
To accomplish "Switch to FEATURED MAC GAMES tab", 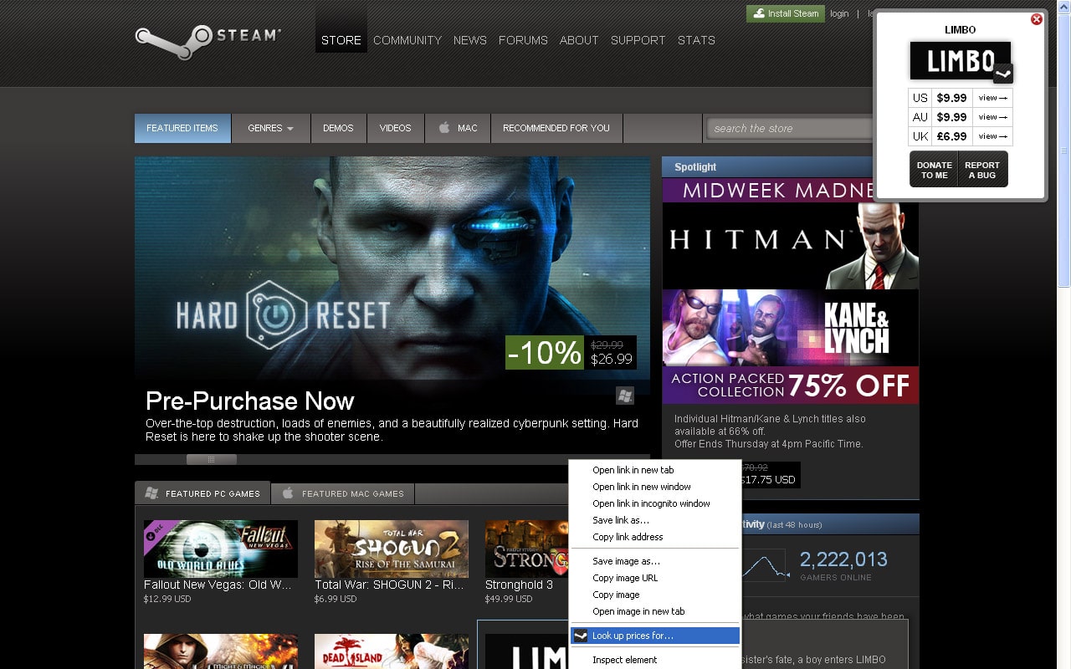I will (342, 493).
